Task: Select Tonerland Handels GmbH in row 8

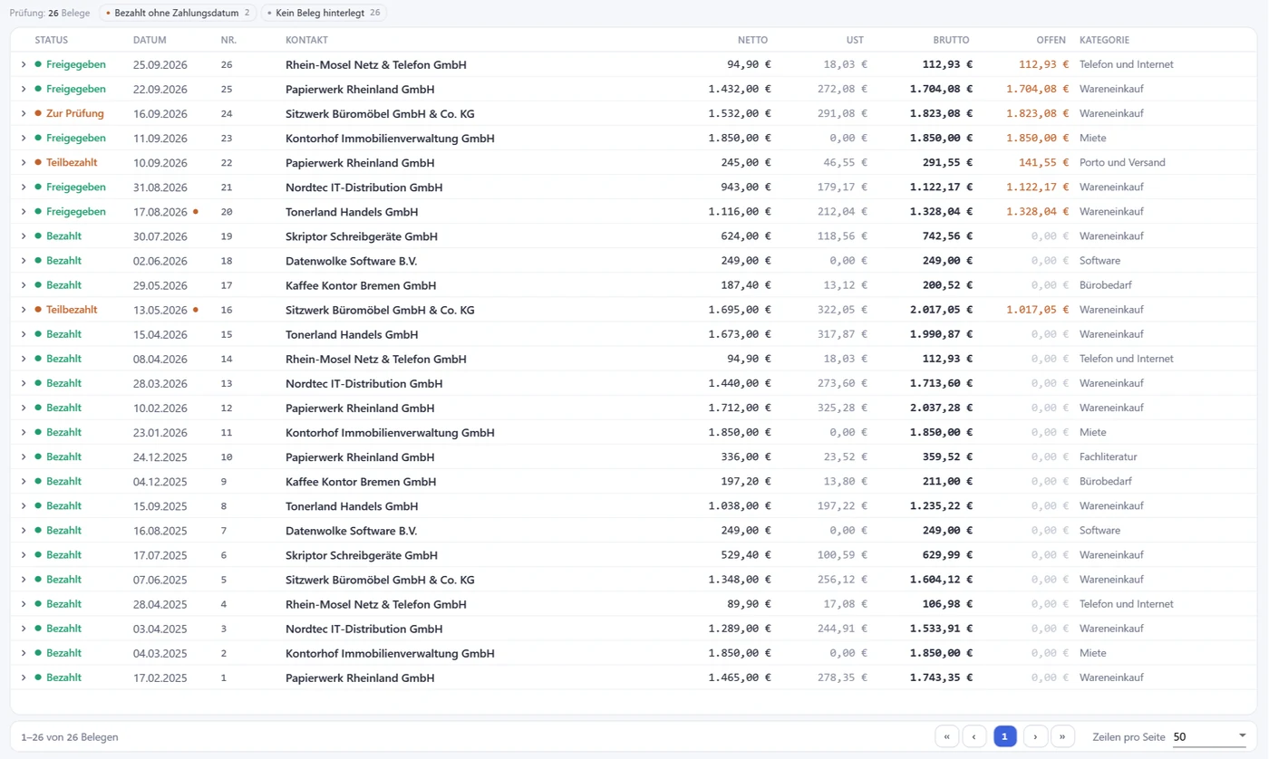Action: click(352, 505)
